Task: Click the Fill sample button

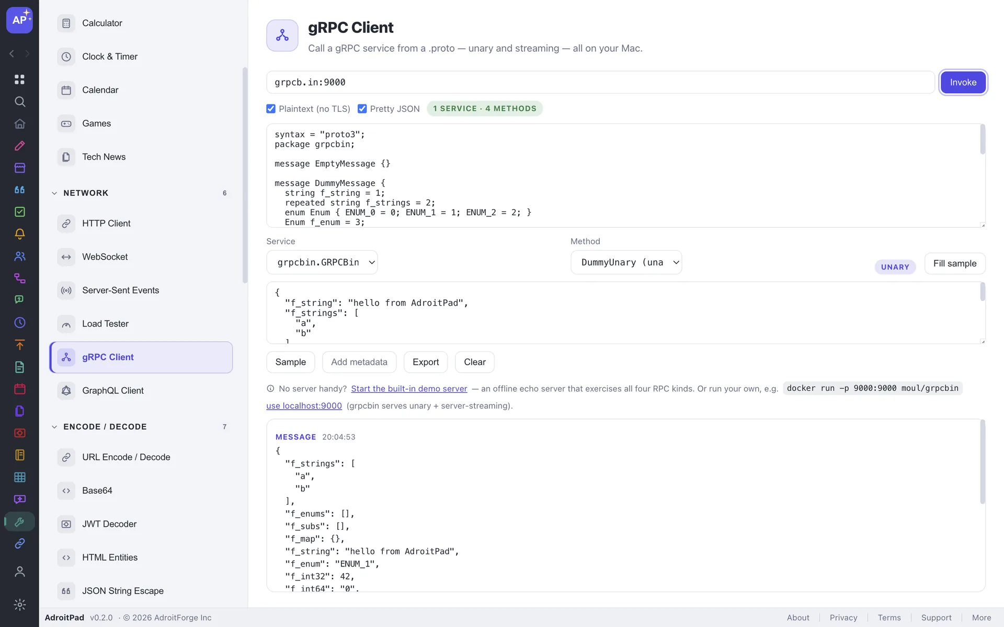Action: [955, 263]
